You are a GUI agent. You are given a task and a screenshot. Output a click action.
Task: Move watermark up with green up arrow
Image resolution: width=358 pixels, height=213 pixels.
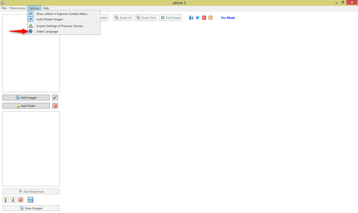6,200
